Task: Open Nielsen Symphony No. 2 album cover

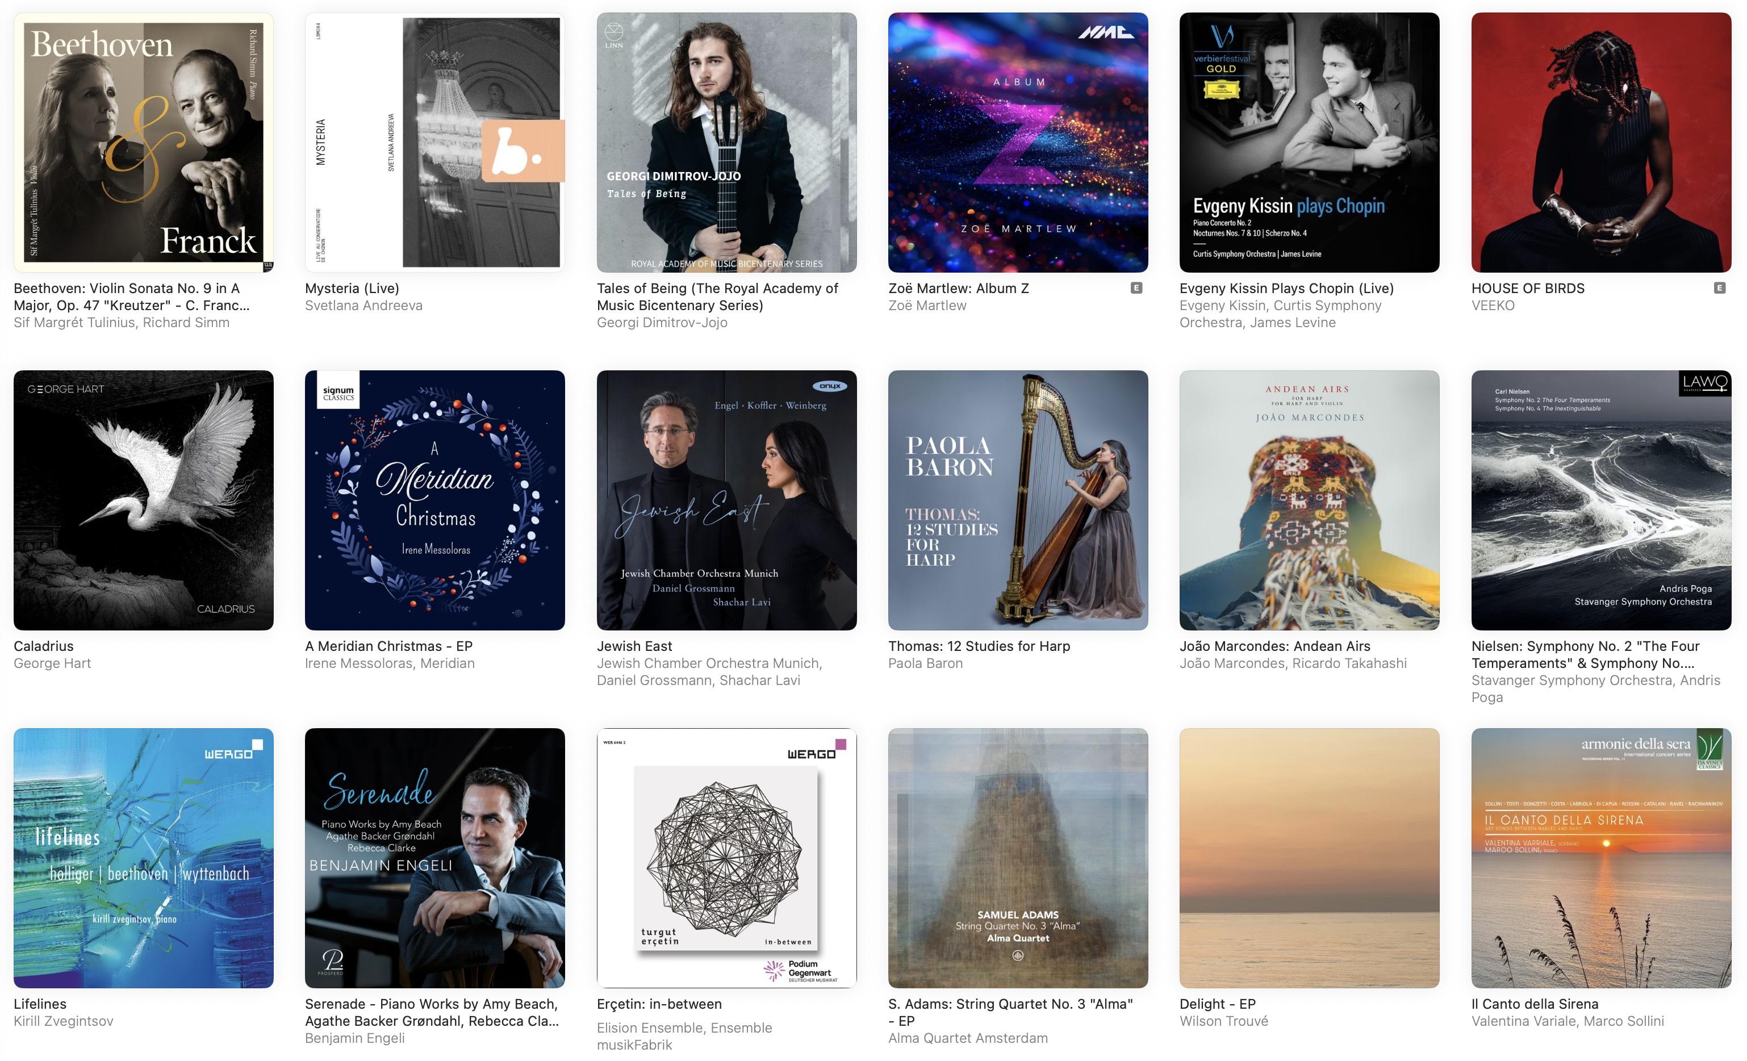Action: [x=1601, y=500]
